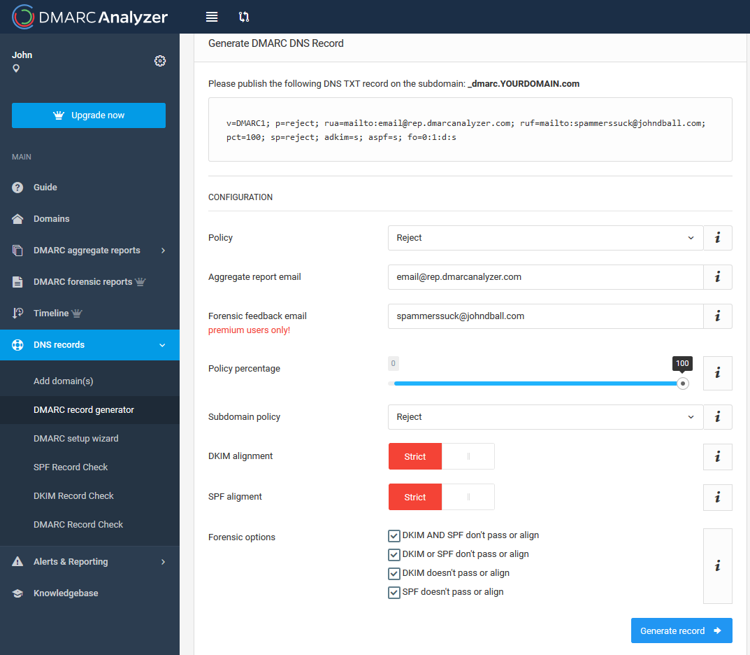The width and height of the screenshot is (750, 655).
Task: Show info for Forensic options
Action: pyautogui.click(x=717, y=566)
